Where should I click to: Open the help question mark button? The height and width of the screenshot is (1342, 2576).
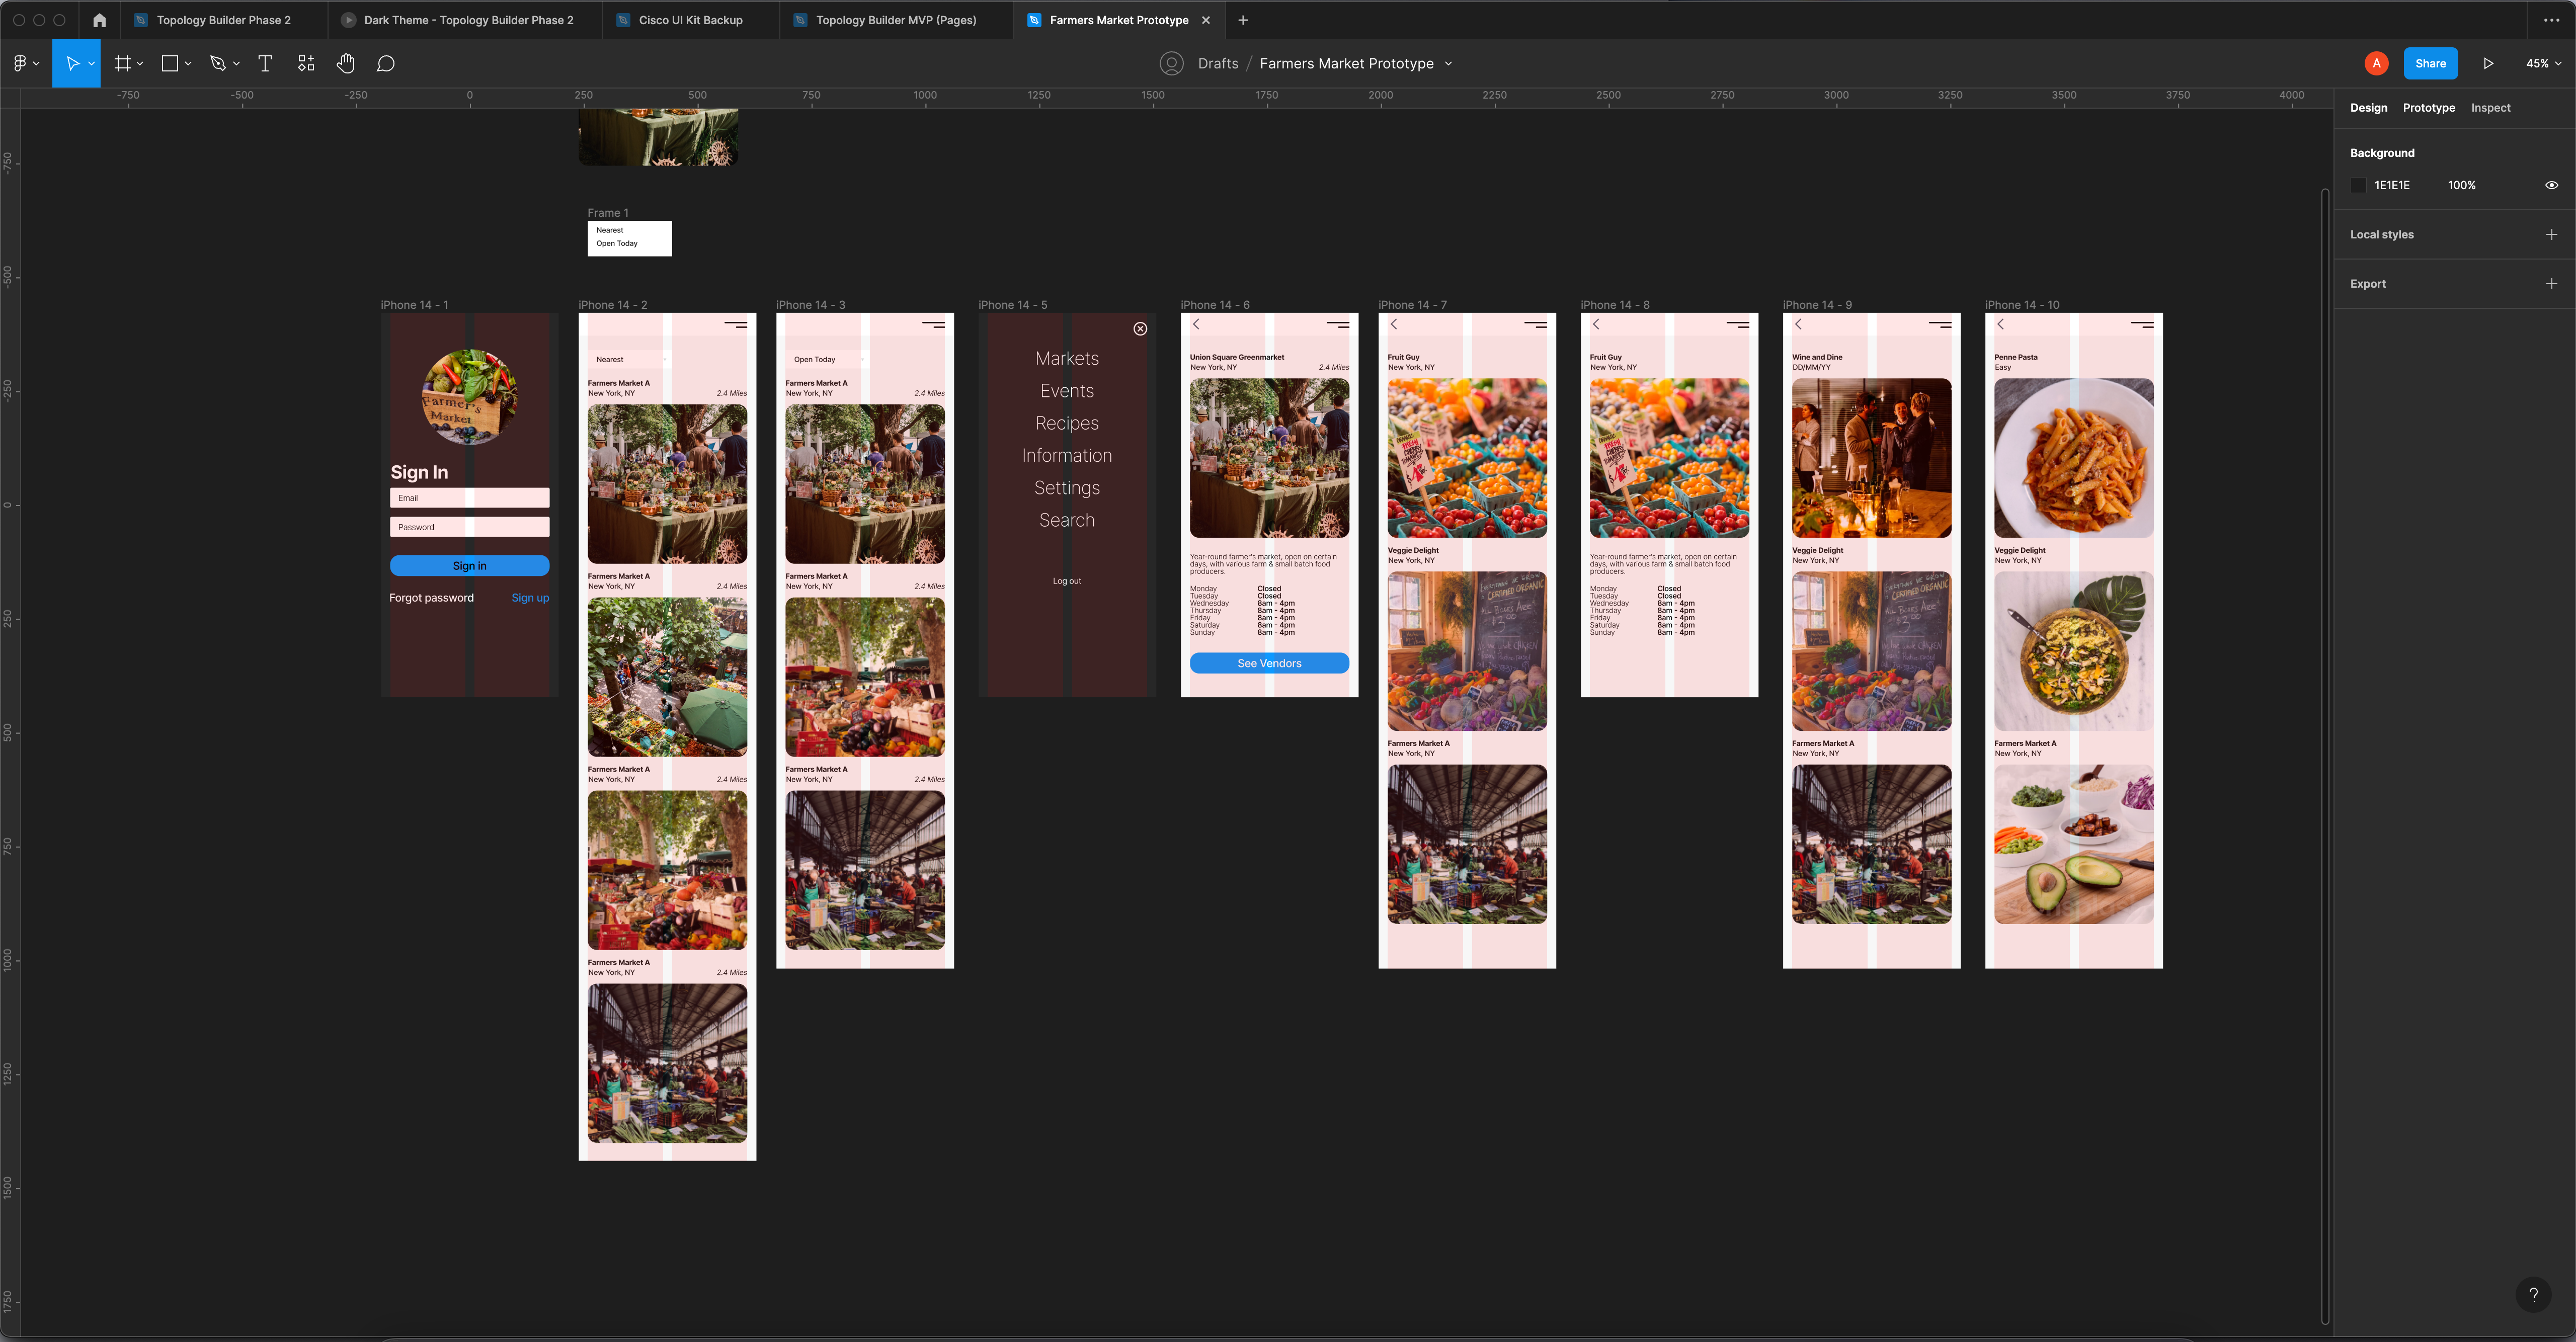point(2533,1294)
